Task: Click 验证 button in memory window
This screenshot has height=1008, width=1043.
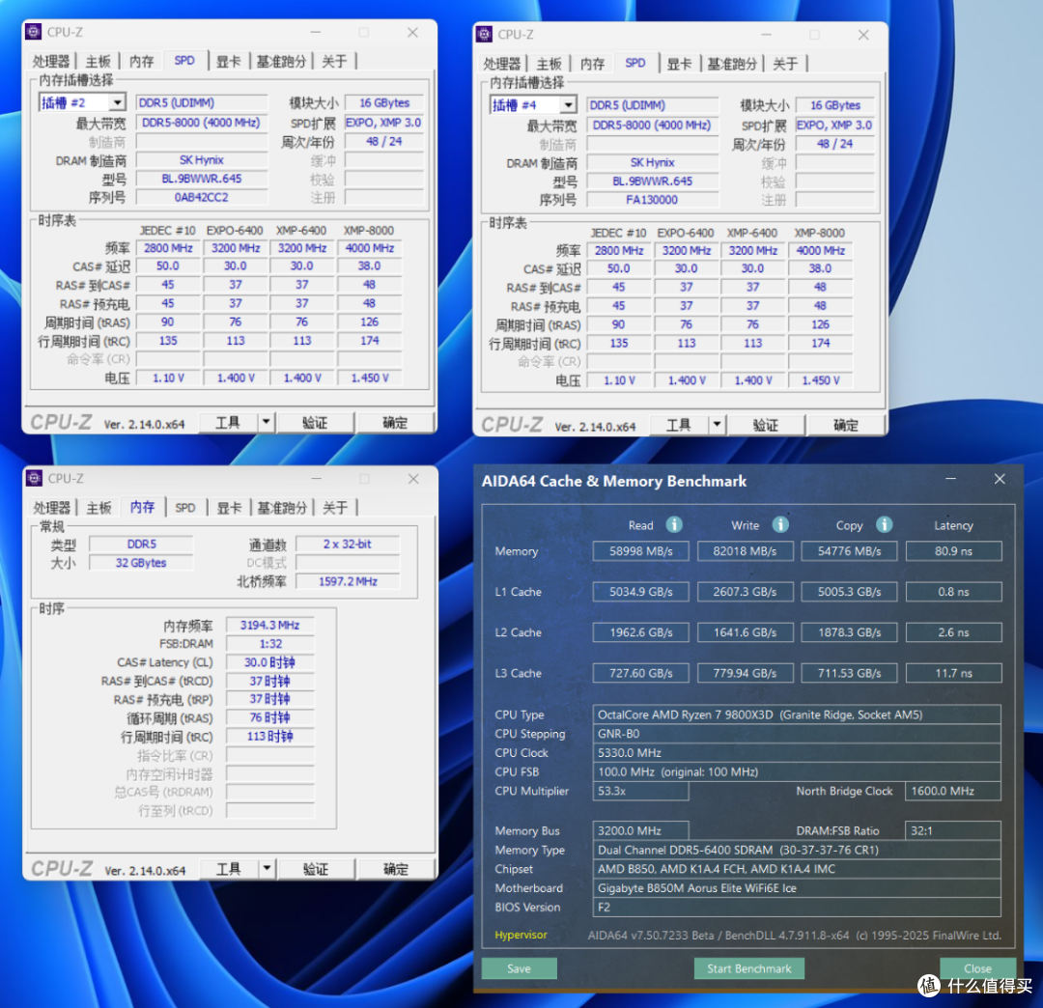Action: click(x=316, y=868)
